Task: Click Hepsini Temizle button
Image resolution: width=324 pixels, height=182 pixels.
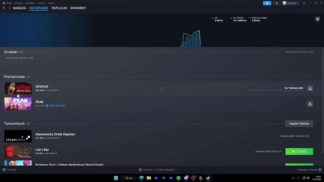Action: coord(299,124)
